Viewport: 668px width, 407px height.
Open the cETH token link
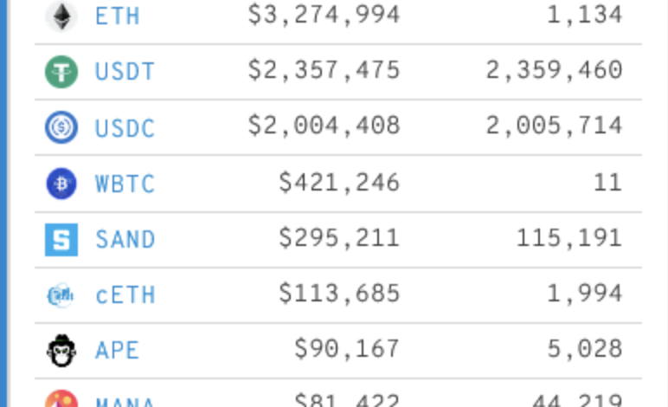pos(125,295)
